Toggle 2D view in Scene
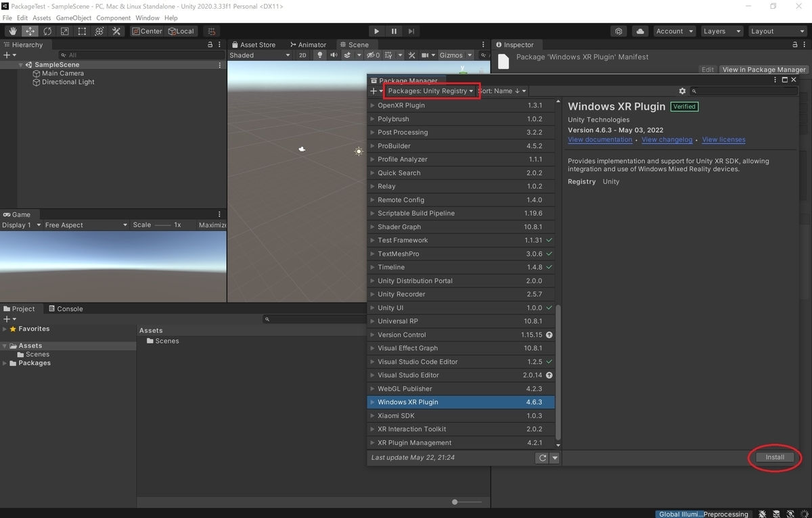This screenshot has height=518, width=812. pos(303,55)
